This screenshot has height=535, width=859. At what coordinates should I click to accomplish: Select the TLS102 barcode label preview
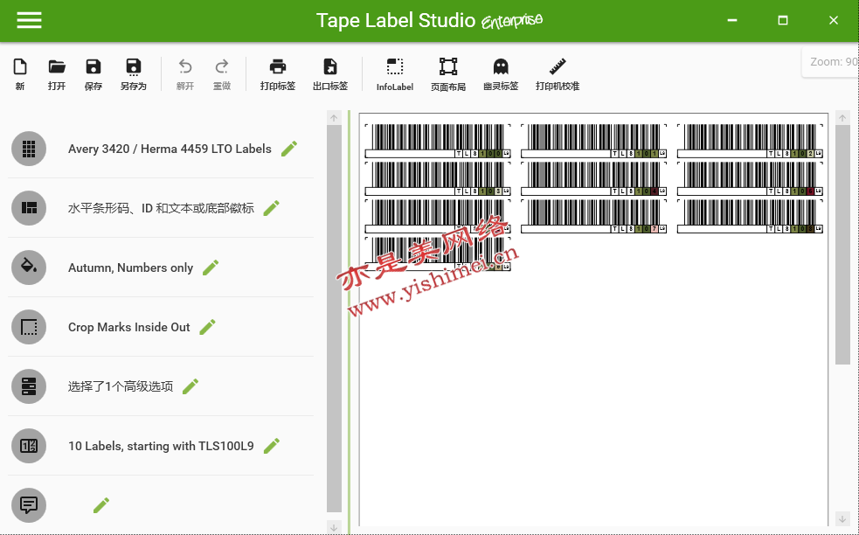tap(750, 141)
